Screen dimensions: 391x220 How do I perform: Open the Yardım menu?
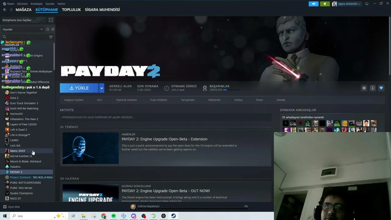61,4
